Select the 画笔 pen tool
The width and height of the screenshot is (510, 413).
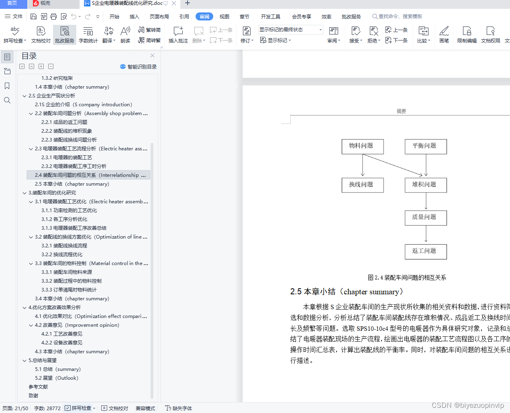(x=444, y=34)
